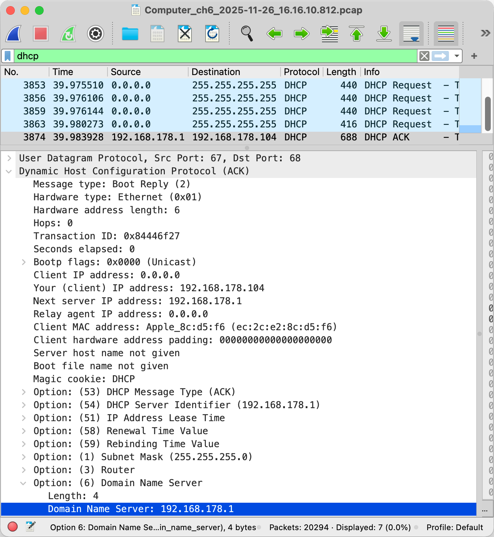Click the shark fin start capture icon
Image resolution: width=494 pixels, height=537 pixels.
point(14,34)
